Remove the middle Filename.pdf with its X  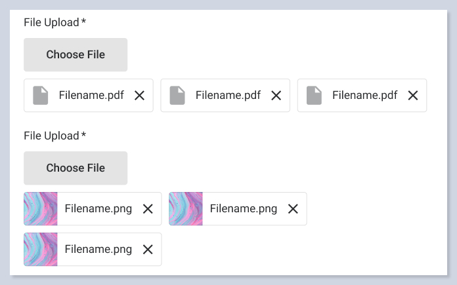point(276,96)
